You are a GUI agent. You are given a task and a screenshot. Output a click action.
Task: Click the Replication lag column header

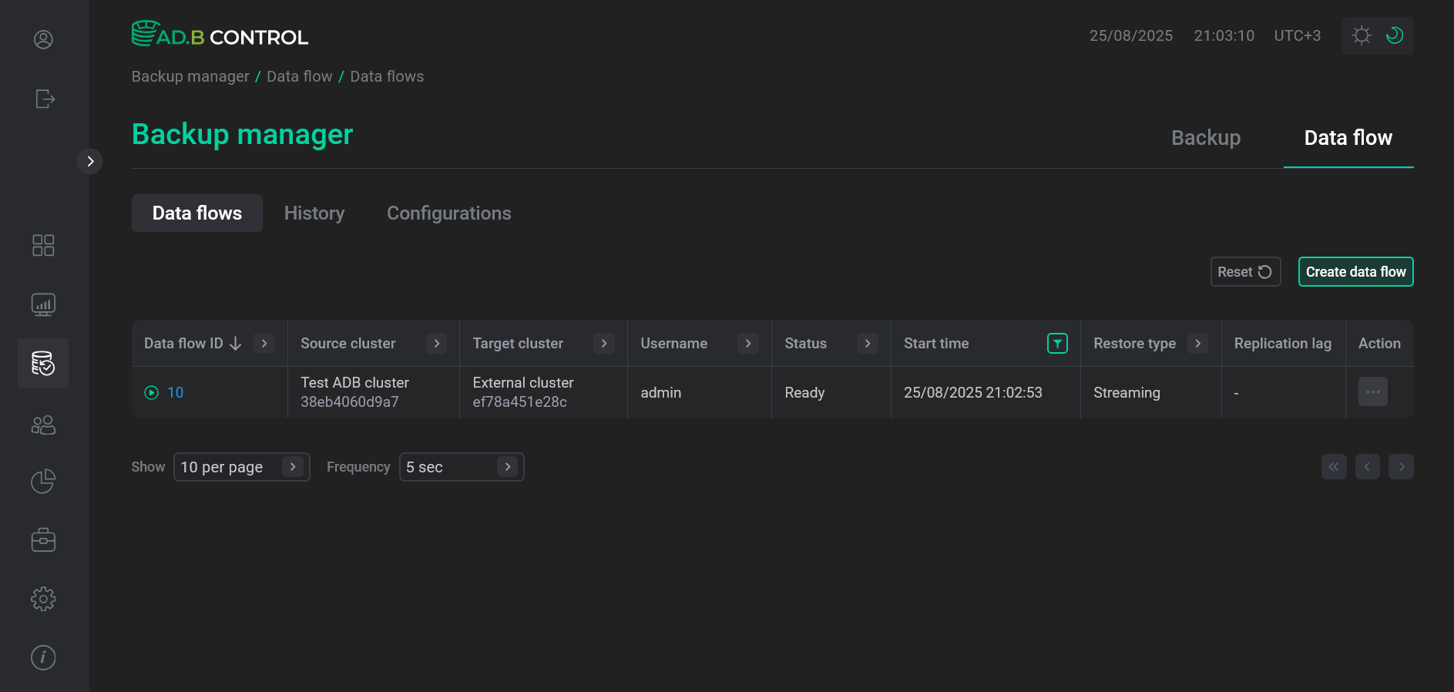coord(1283,344)
